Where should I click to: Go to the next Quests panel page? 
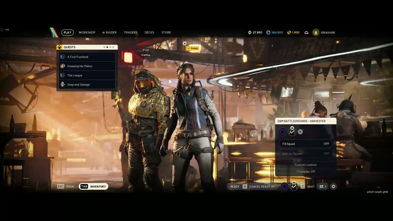[113, 47]
